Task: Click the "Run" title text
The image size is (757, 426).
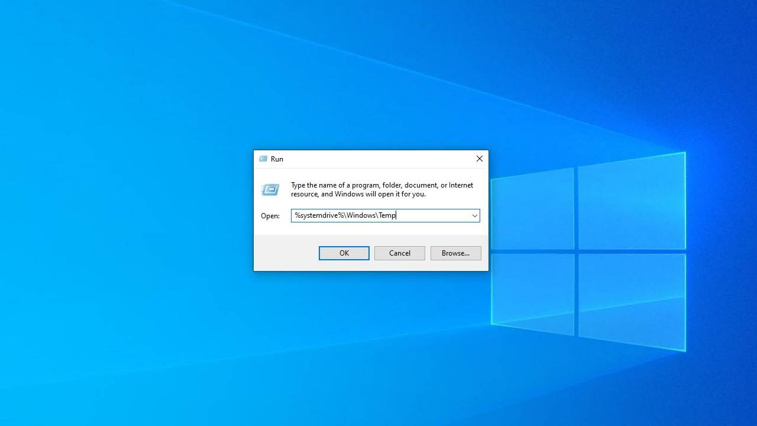Action: (x=277, y=159)
